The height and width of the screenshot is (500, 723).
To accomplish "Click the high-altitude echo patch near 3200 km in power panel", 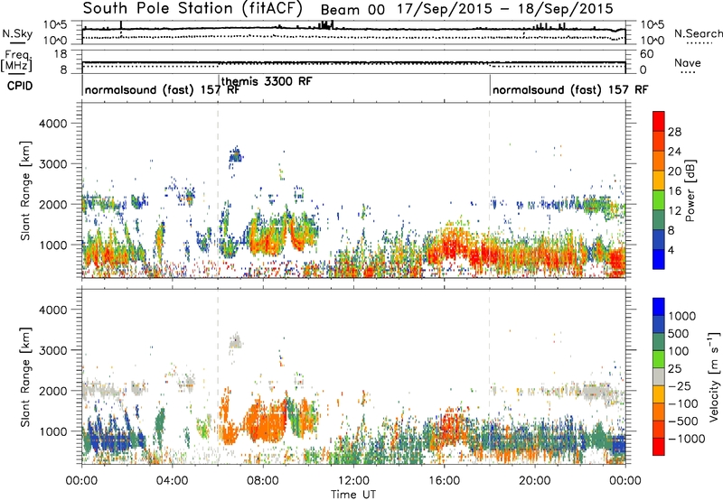I will click(x=236, y=156).
